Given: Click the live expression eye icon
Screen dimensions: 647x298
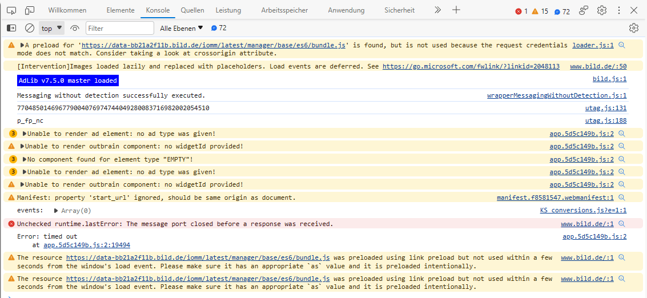Looking at the screenshot, I should pyautogui.click(x=75, y=28).
